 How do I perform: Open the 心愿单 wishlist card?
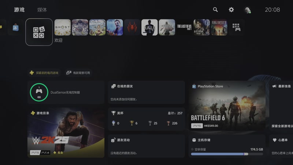coord(281,146)
